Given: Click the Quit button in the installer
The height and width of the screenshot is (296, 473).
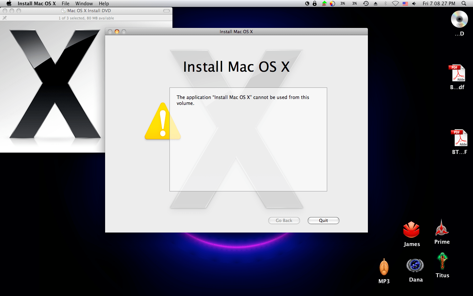Looking at the screenshot, I should (x=323, y=220).
